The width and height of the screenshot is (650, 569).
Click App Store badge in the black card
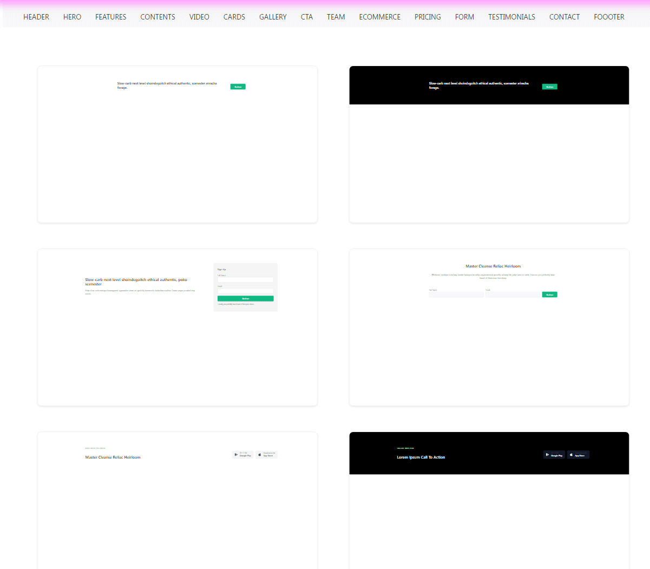pyautogui.click(x=578, y=455)
